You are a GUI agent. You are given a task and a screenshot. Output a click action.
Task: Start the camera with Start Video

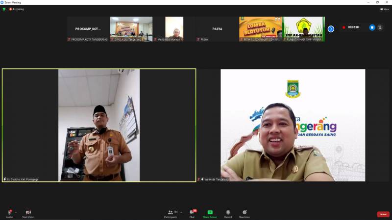point(28,212)
